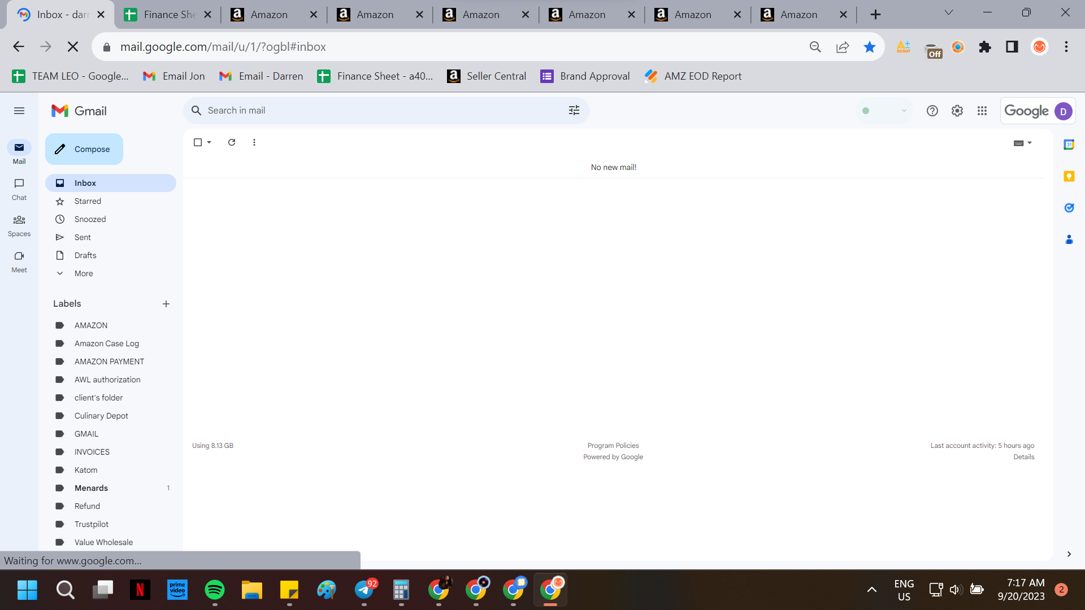This screenshot has height=610, width=1085.
Task: Open Snoozed folder
Action: click(x=111, y=219)
